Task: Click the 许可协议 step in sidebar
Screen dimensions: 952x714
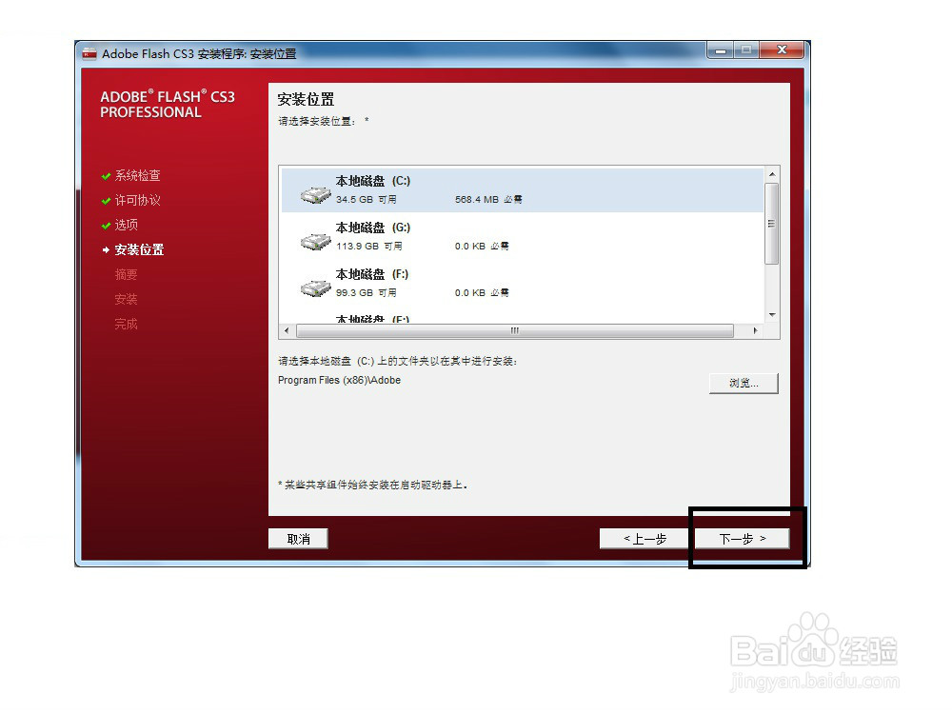Action: [138, 200]
